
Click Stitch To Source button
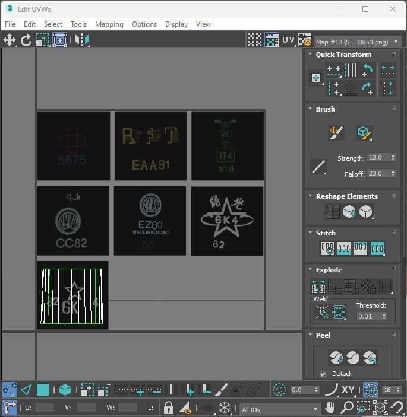click(x=361, y=249)
